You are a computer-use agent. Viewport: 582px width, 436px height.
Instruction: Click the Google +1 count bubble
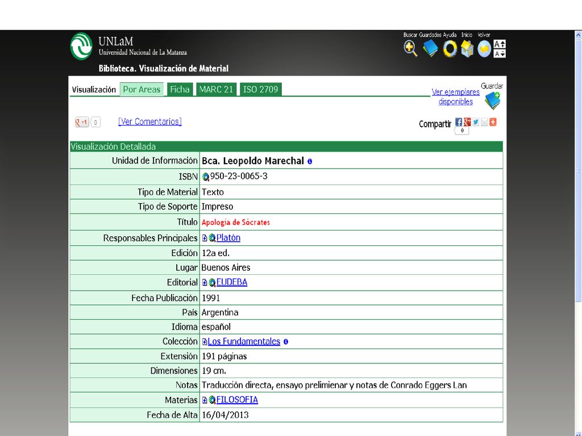[95, 122]
